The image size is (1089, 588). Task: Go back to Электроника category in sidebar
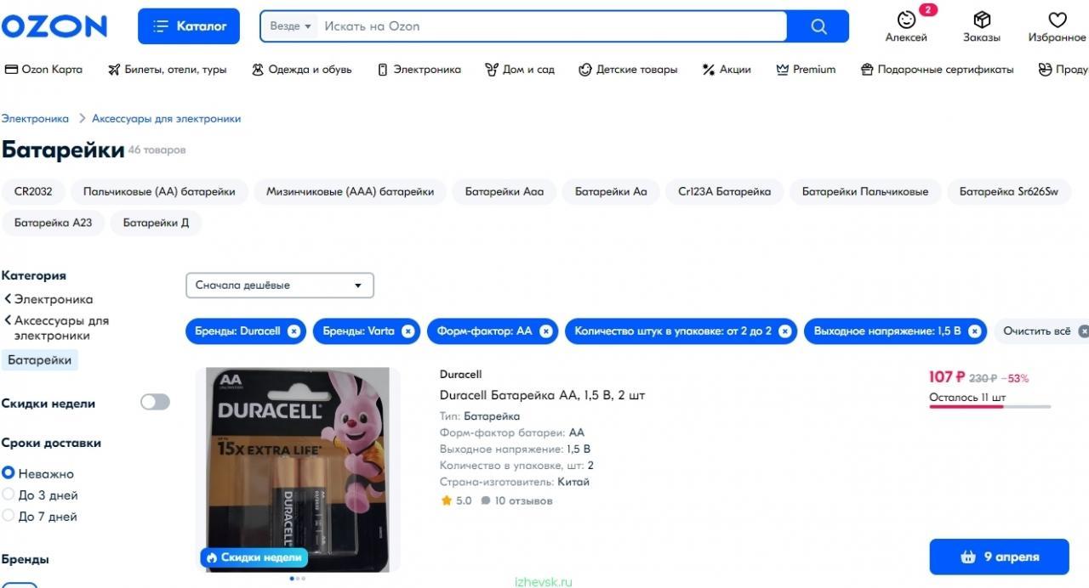click(x=48, y=299)
